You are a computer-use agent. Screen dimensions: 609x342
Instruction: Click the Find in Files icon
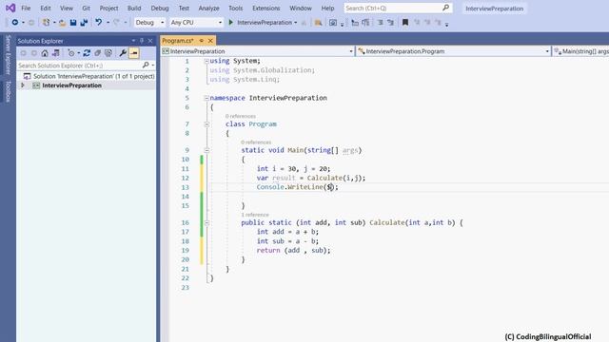point(318,23)
